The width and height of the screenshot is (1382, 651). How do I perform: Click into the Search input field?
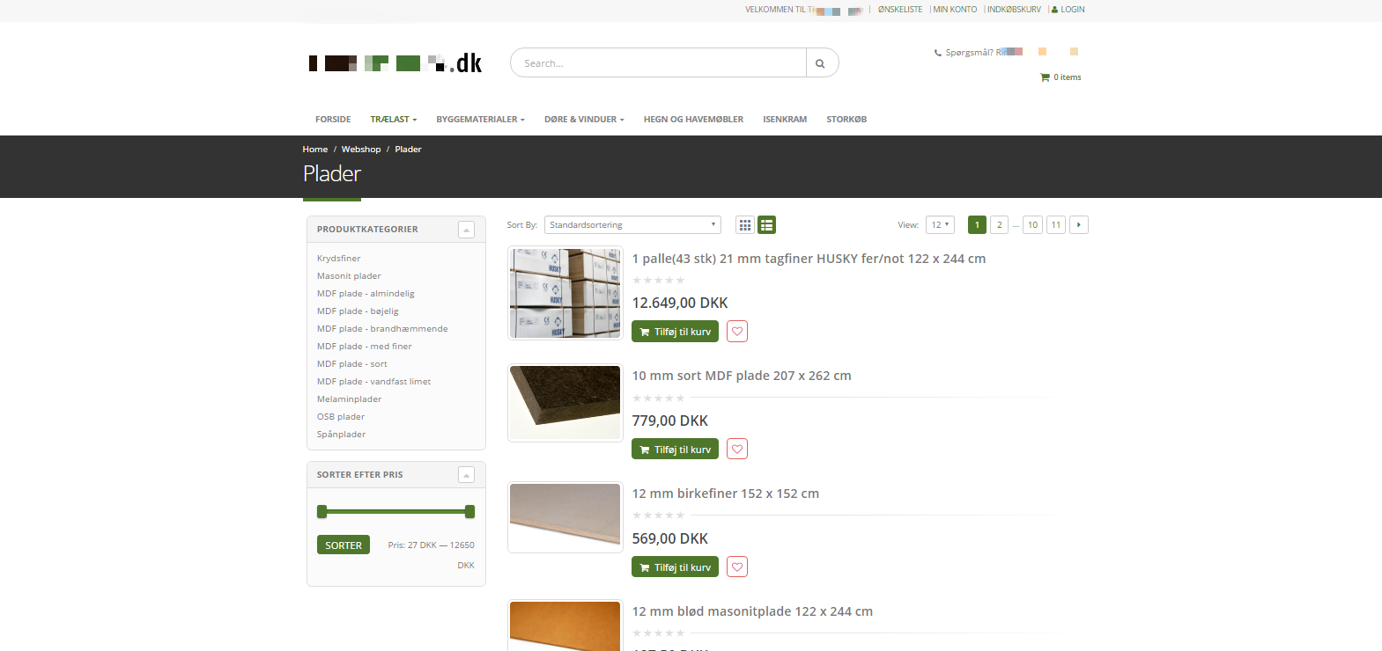pos(658,63)
